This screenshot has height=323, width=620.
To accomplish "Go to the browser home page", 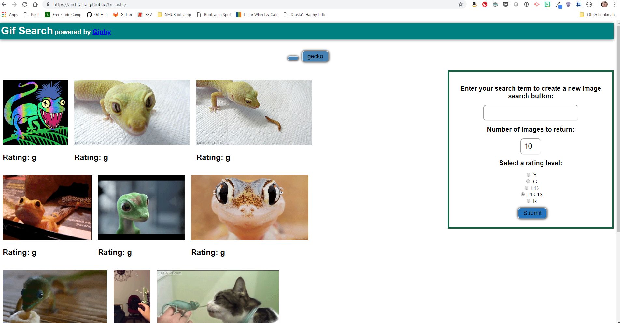I will point(35,4).
